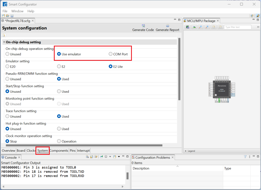This screenshot has height=190, width=261.
Task: Select the E20 emulator option
Action: pyautogui.click(x=10, y=67)
